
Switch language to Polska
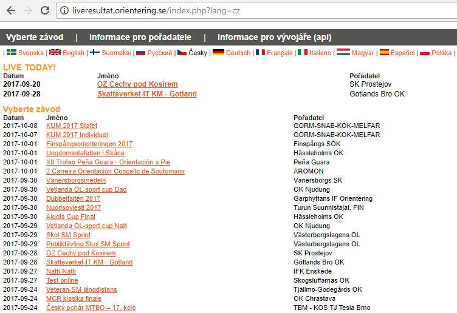[x=442, y=53]
